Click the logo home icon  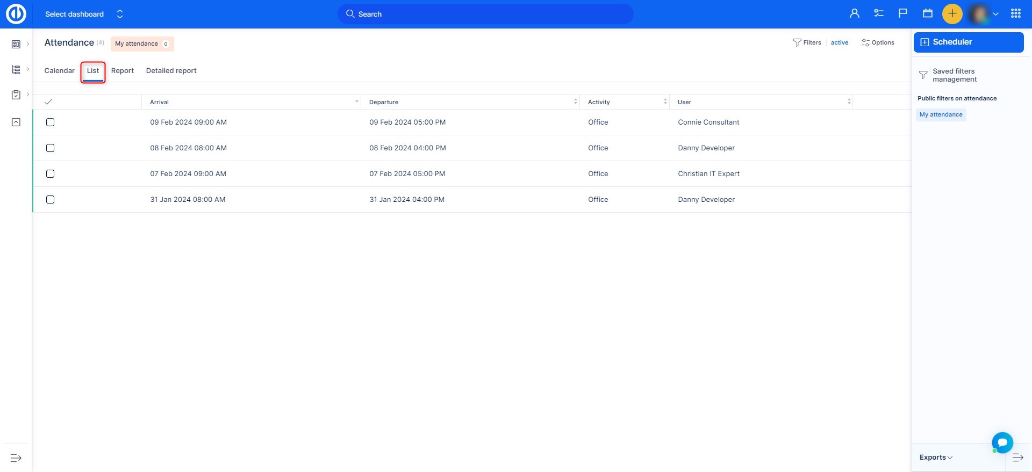click(x=16, y=14)
